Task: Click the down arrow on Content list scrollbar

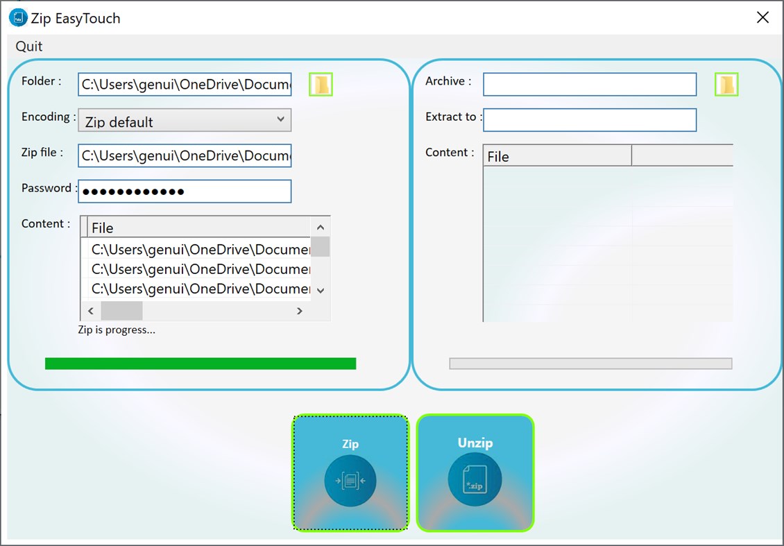Action: pos(320,290)
